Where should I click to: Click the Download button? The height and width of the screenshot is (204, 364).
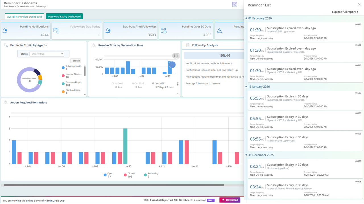click(230, 200)
